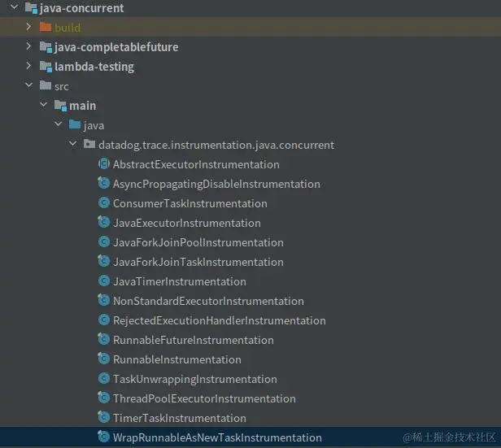Click the package icon for datadog.trace.instrumentation.java.concurrent

tap(89, 144)
